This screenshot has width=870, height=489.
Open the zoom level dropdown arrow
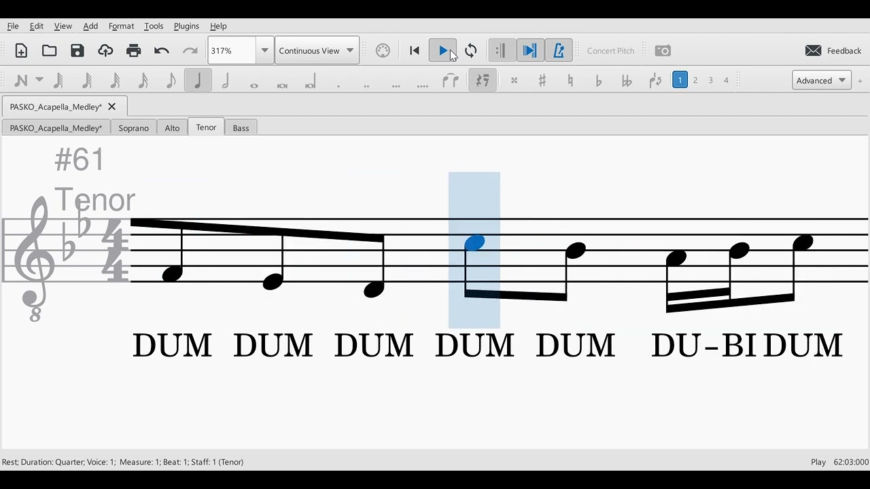point(265,51)
